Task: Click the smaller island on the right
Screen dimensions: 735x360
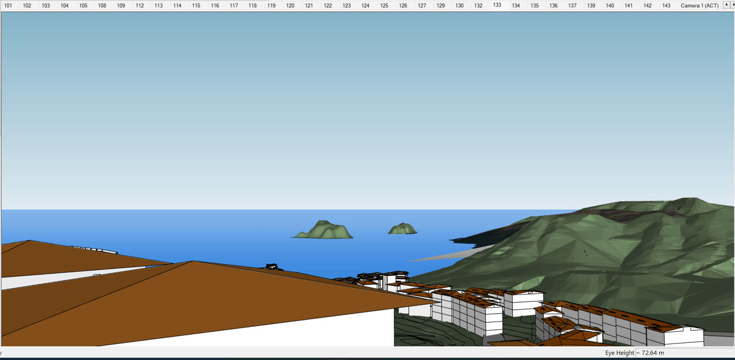Action: pos(402,229)
